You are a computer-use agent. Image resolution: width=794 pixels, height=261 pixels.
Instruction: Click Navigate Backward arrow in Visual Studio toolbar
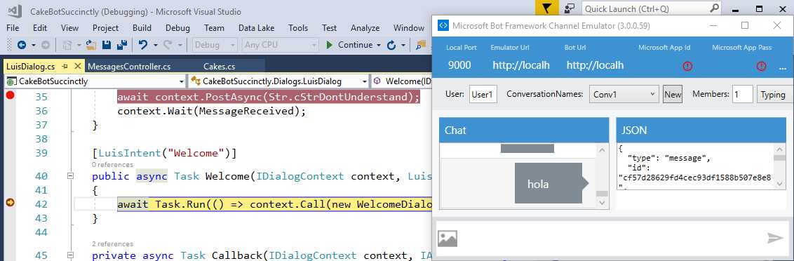[x=22, y=45]
